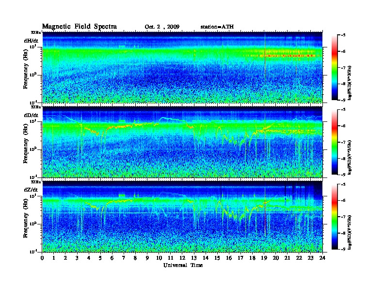Click the x-axis tick label '1'

[x=54, y=258]
